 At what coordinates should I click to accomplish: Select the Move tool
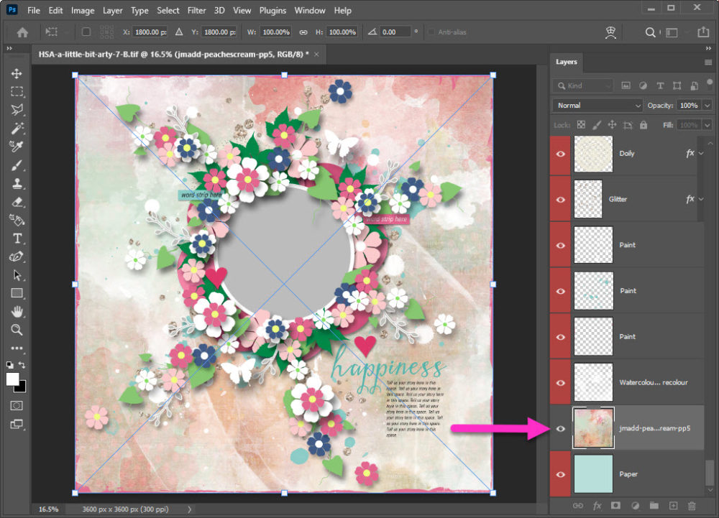[17, 74]
